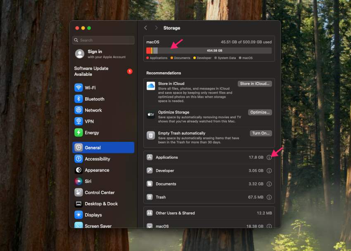This screenshot has height=251, width=351.
Task: Click the free space 454.58 GB bar
Action: (x=214, y=51)
